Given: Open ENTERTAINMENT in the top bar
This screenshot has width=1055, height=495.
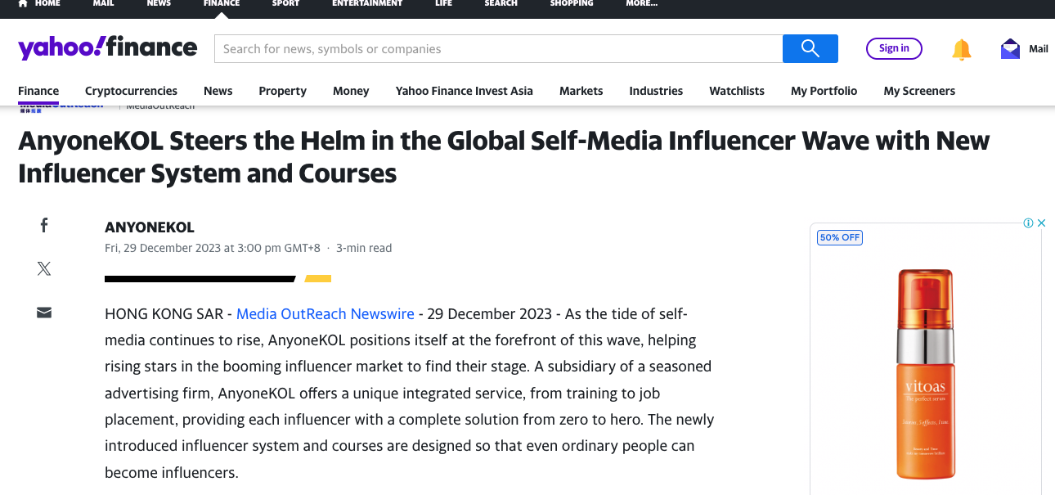Looking at the screenshot, I should point(367,3).
